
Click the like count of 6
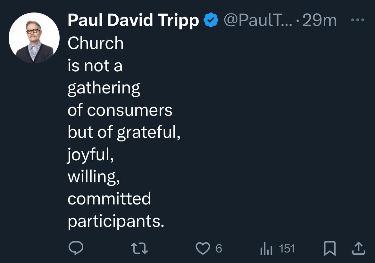219,249
